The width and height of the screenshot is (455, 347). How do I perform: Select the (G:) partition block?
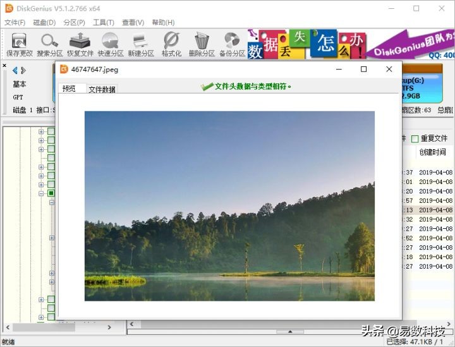tap(422, 84)
